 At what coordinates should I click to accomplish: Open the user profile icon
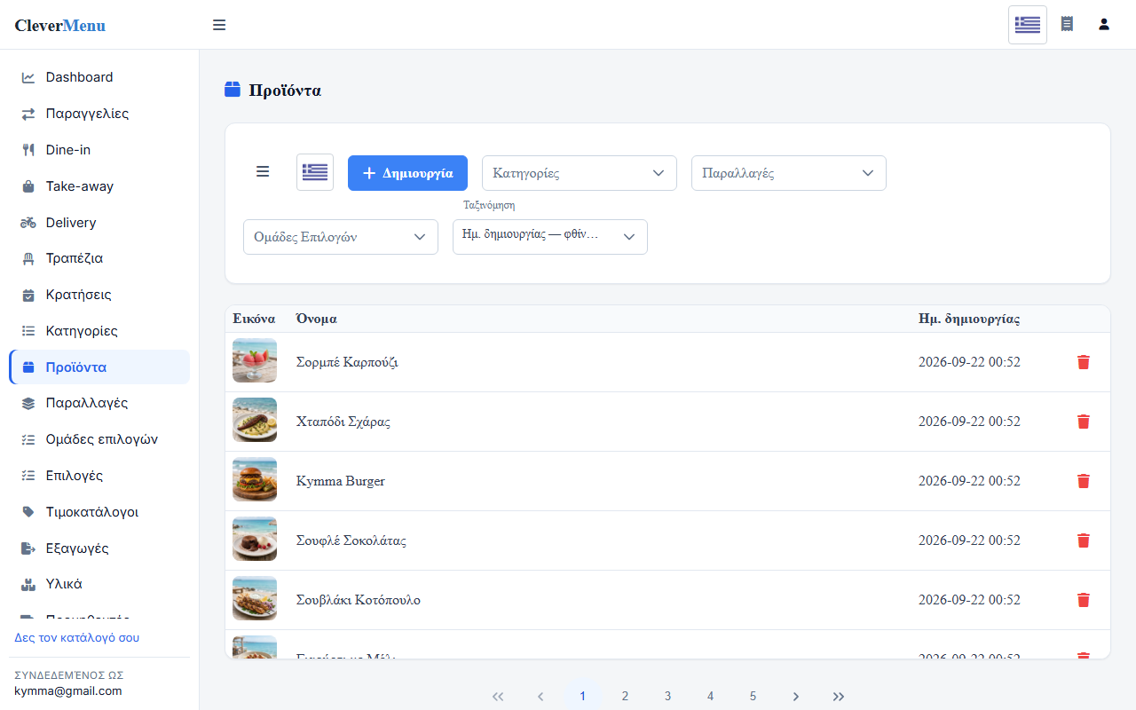pos(1104,24)
